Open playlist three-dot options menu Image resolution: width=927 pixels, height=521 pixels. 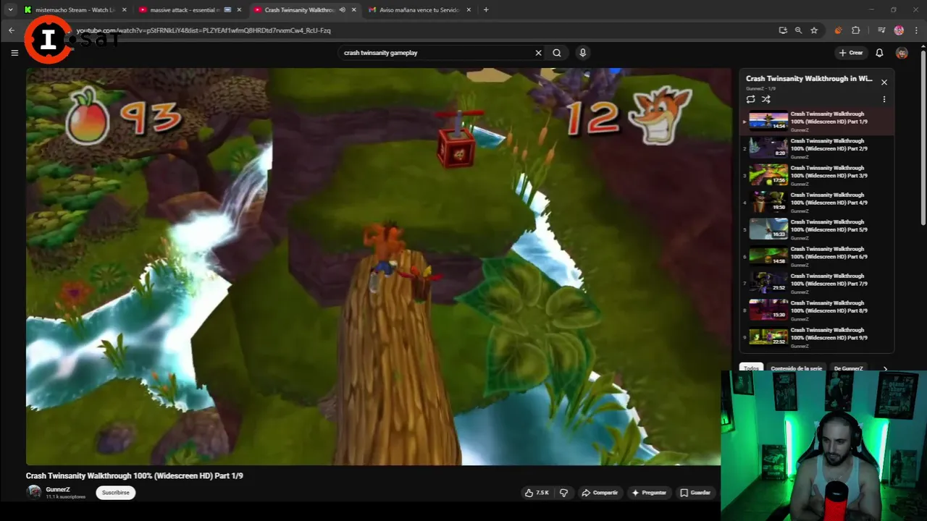(x=884, y=99)
